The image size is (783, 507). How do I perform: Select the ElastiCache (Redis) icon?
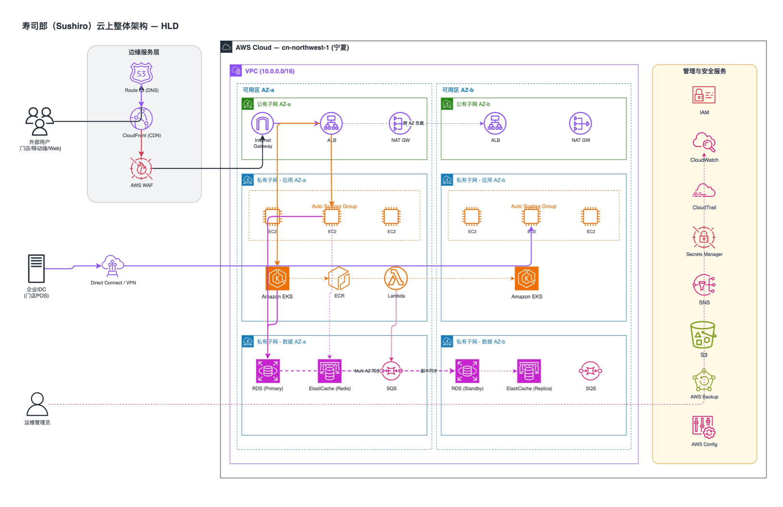pyautogui.click(x=330, y=371)
